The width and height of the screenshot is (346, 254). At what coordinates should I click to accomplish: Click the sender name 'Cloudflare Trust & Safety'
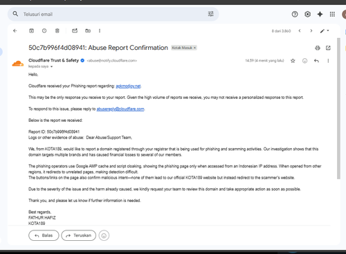point(53,60)
